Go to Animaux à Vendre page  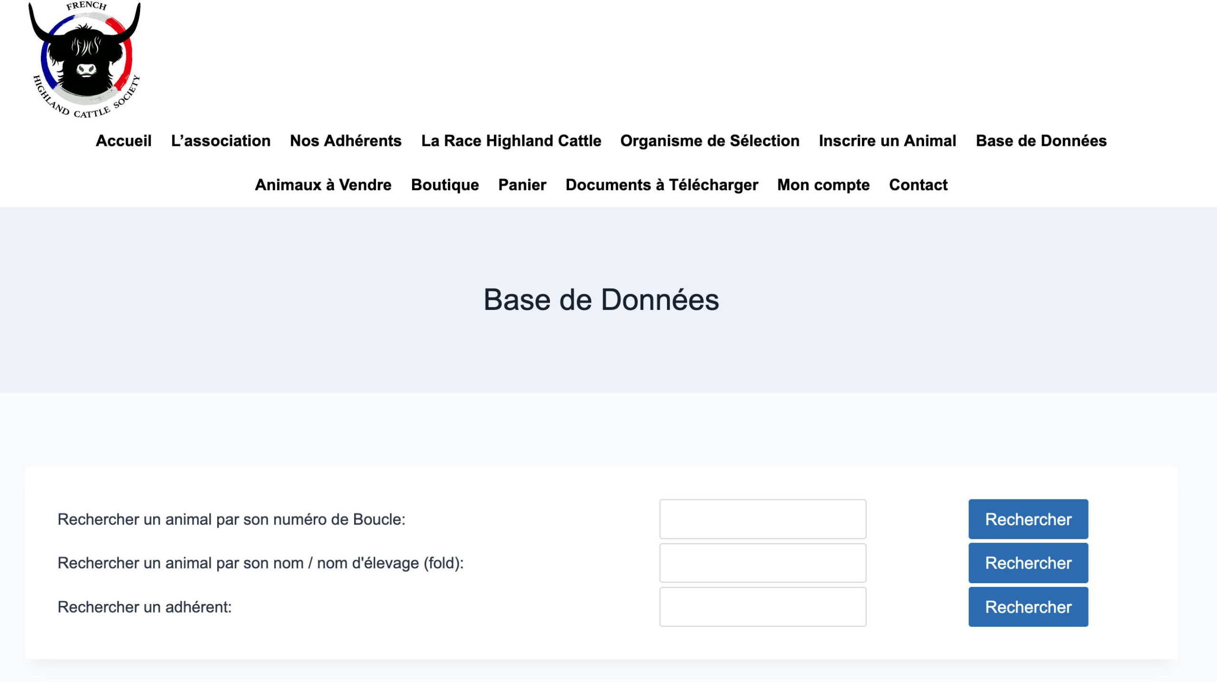(x=323, y=185)
